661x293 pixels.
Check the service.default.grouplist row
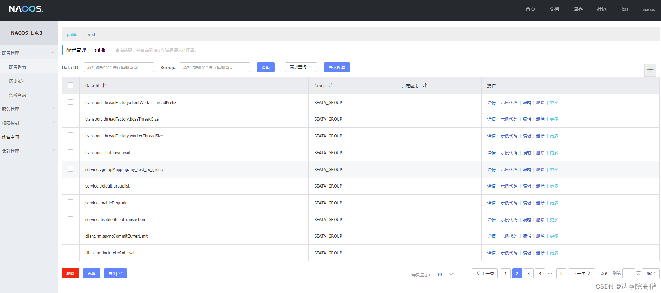click(x=71, y=185)
